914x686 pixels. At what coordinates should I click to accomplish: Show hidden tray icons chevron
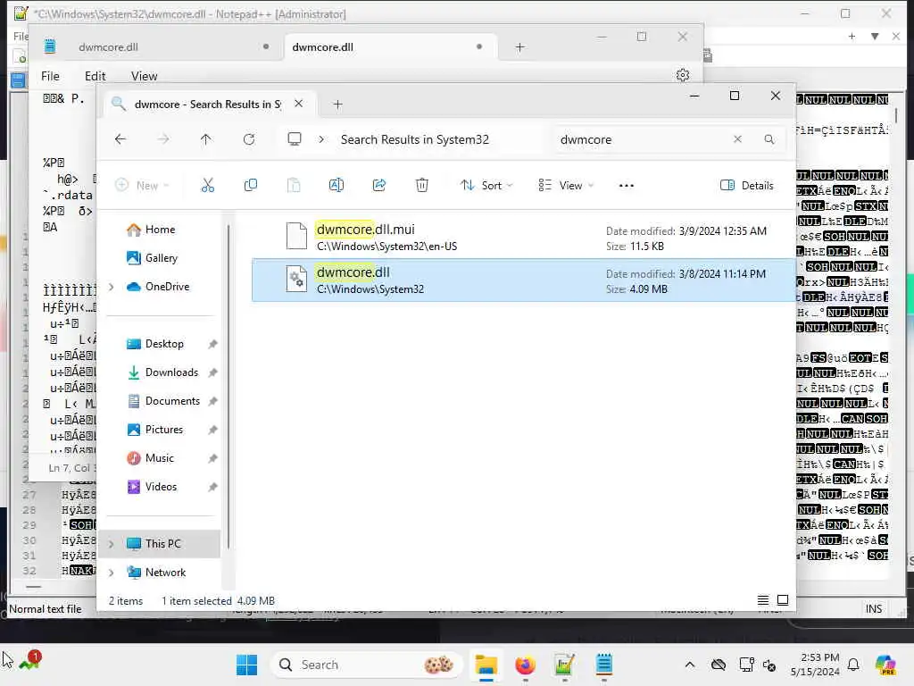click(690, 665)
